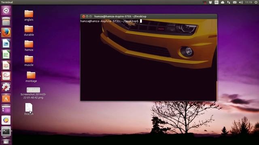
Task: Open the Dropbox indicator
Action: pos(210,2)
